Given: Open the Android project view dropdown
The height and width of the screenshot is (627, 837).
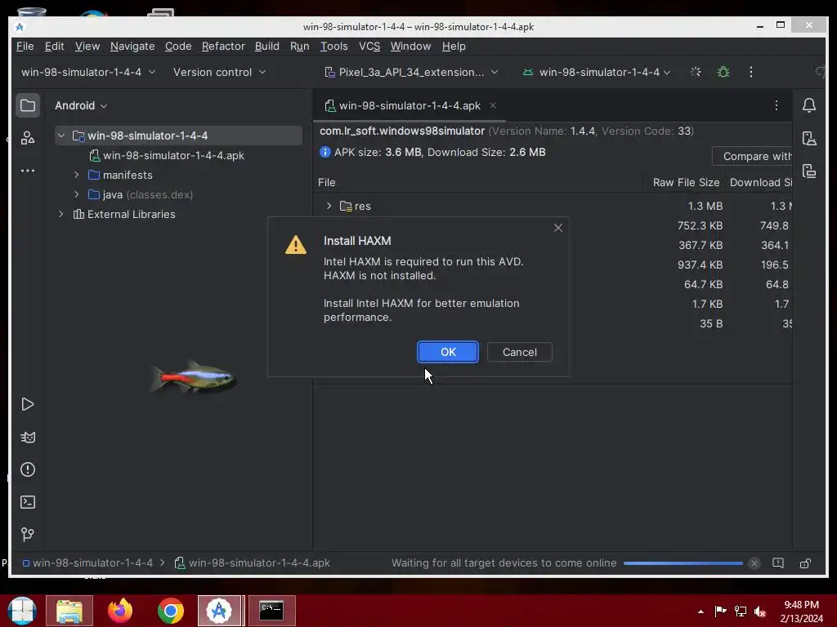Looking at the screenshot, I should [81, 105].
